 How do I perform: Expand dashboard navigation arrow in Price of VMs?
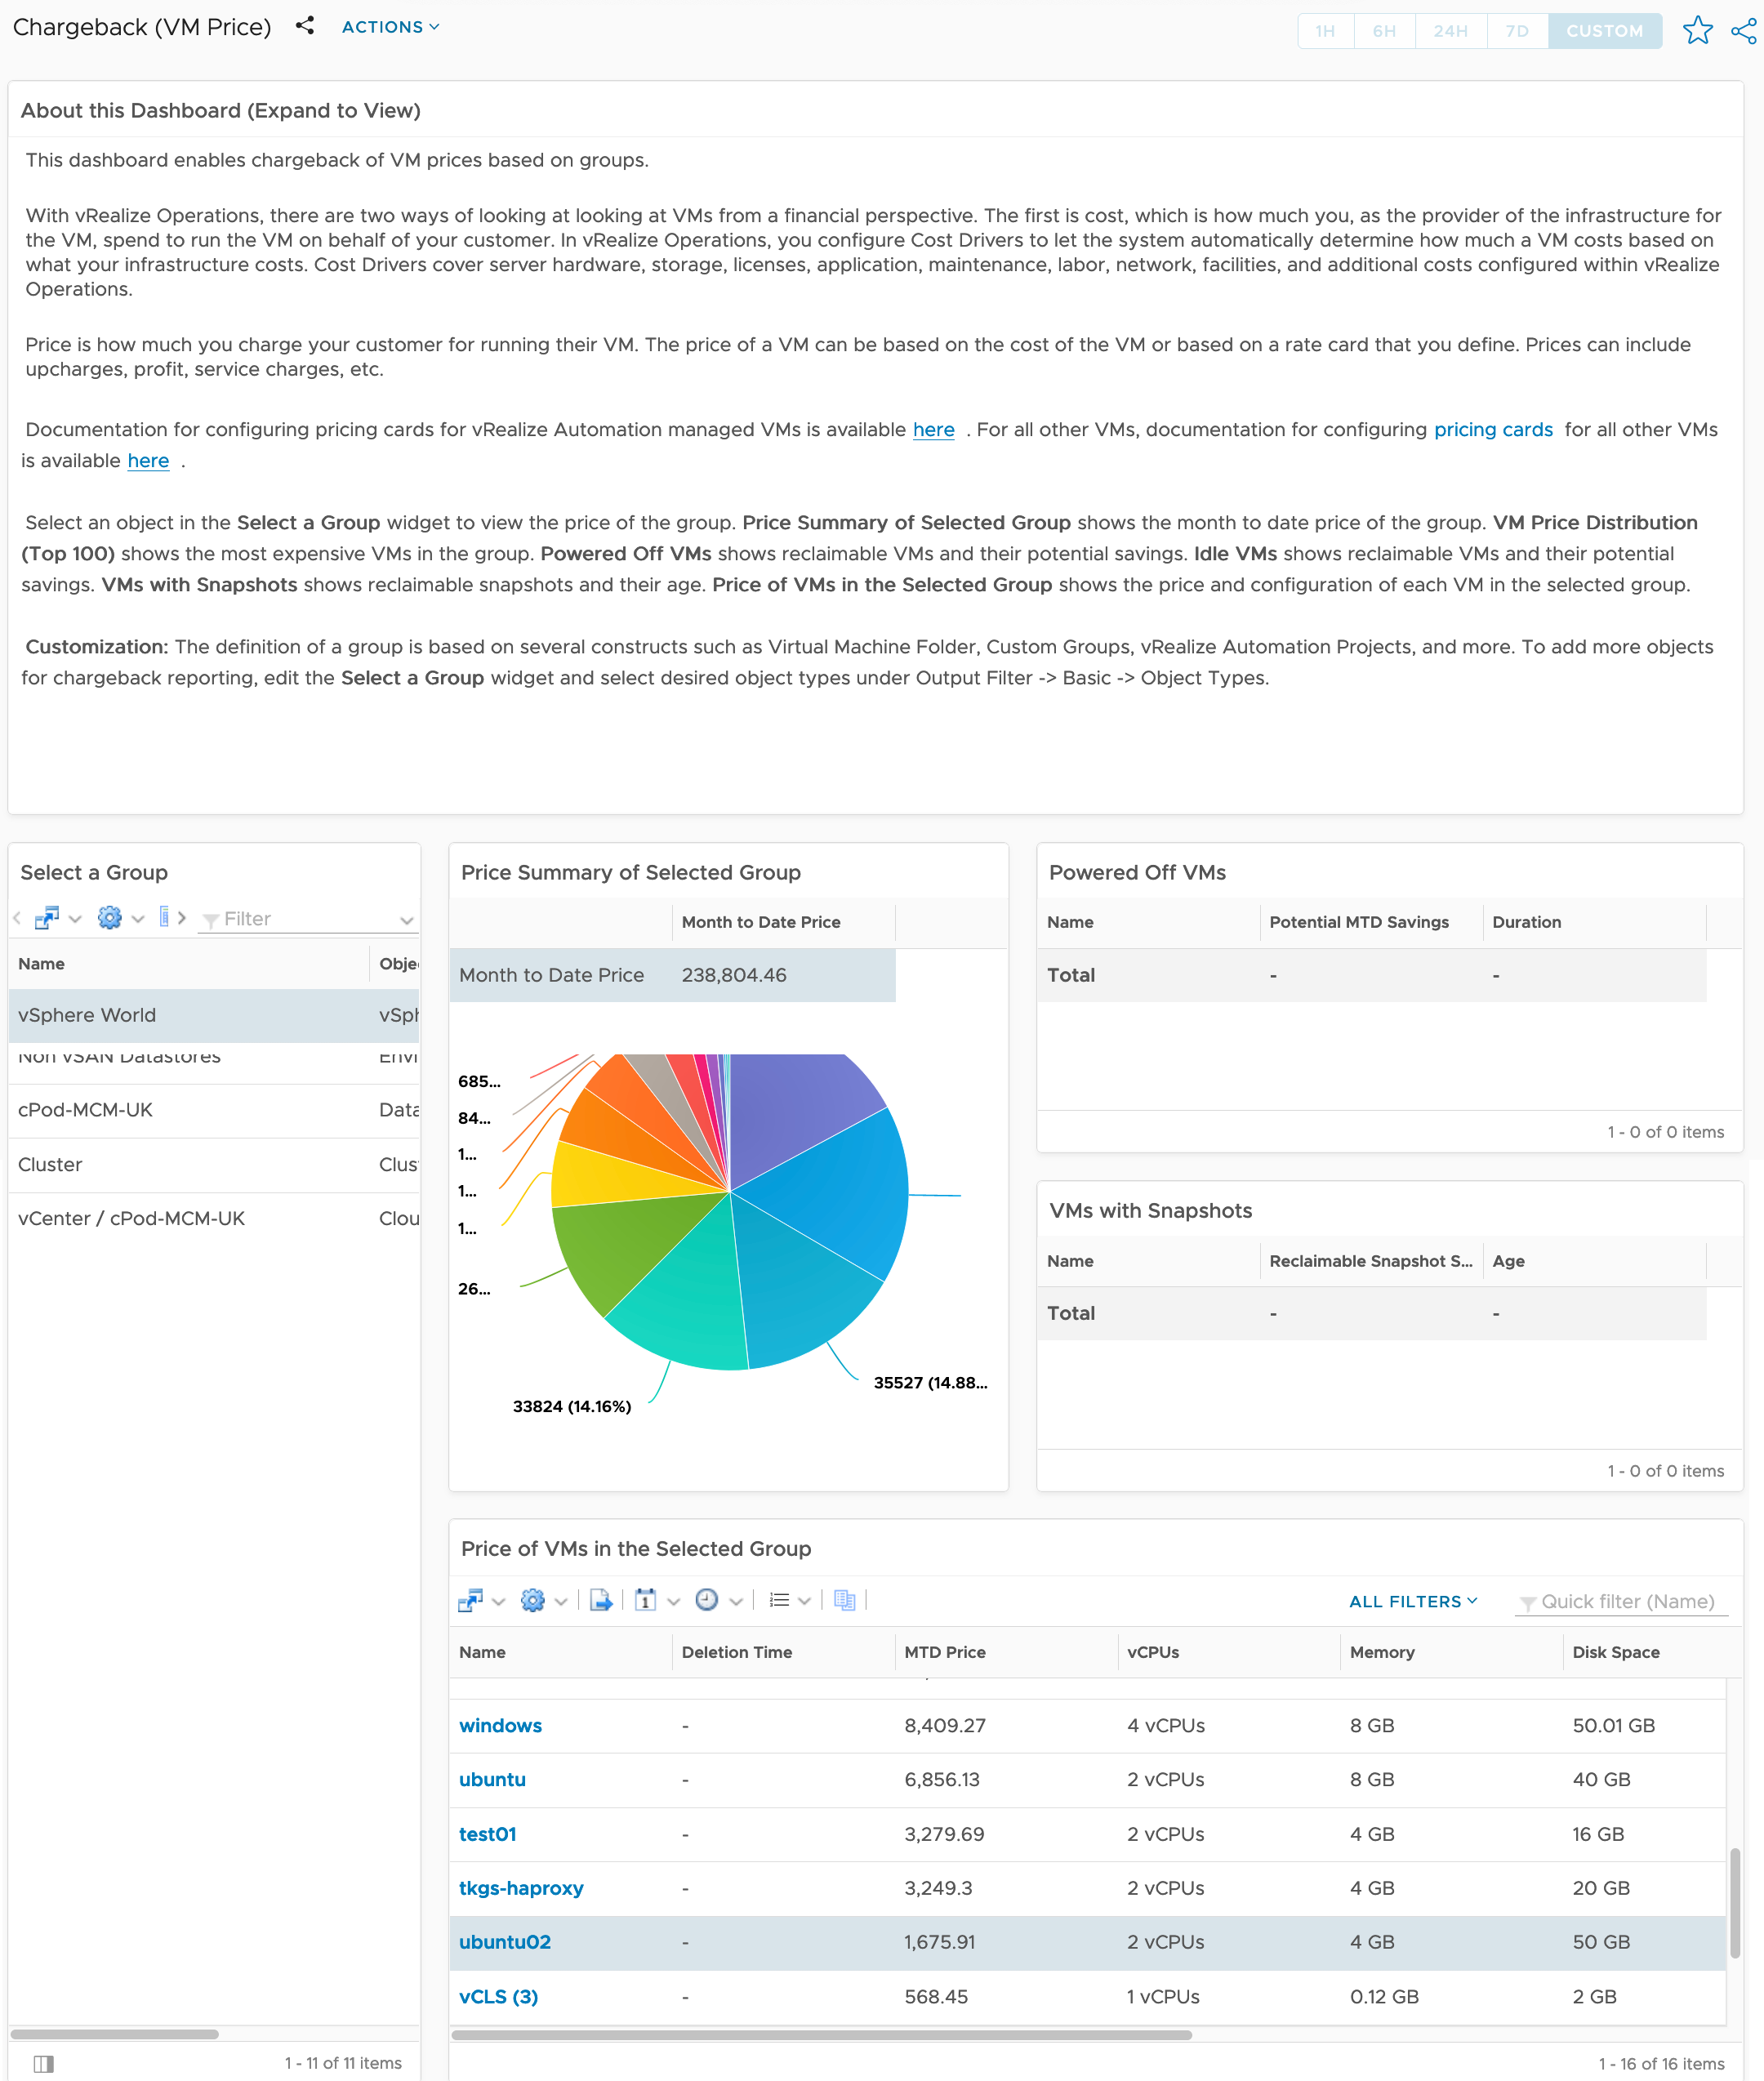[499, 1602]
